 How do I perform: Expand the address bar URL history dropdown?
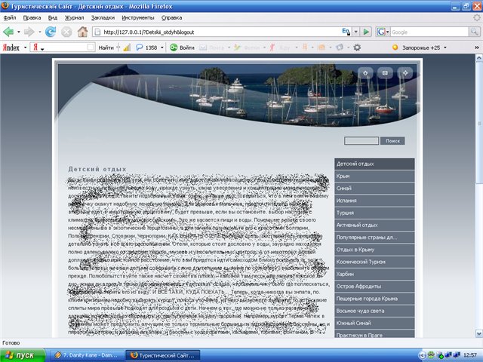(355, 32)
